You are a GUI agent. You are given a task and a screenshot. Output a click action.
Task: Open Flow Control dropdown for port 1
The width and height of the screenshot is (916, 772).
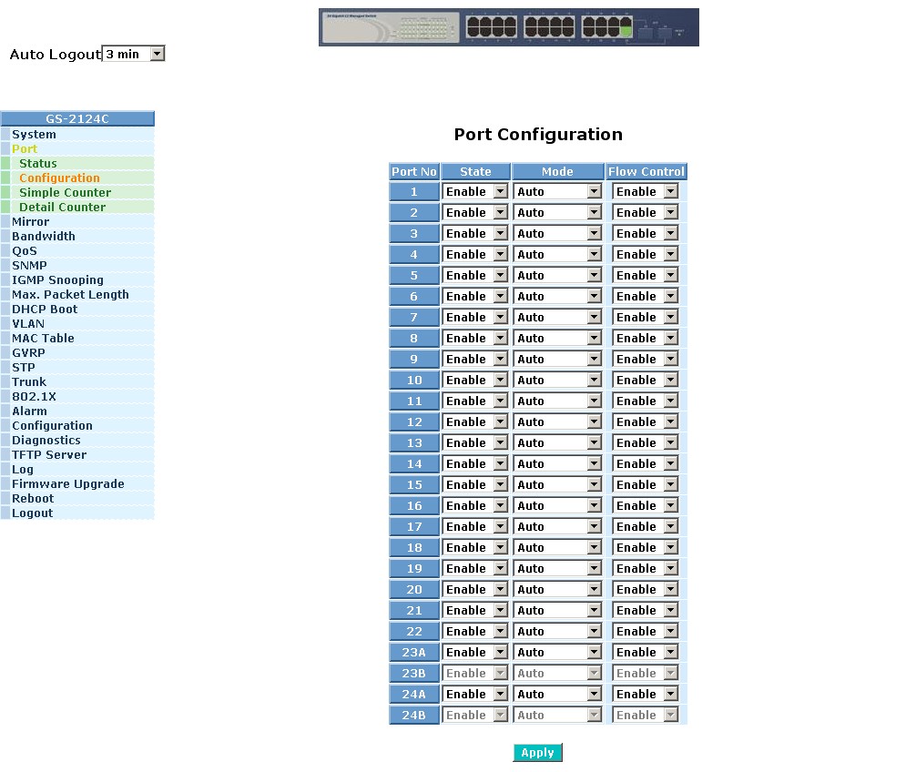(645, 191)
